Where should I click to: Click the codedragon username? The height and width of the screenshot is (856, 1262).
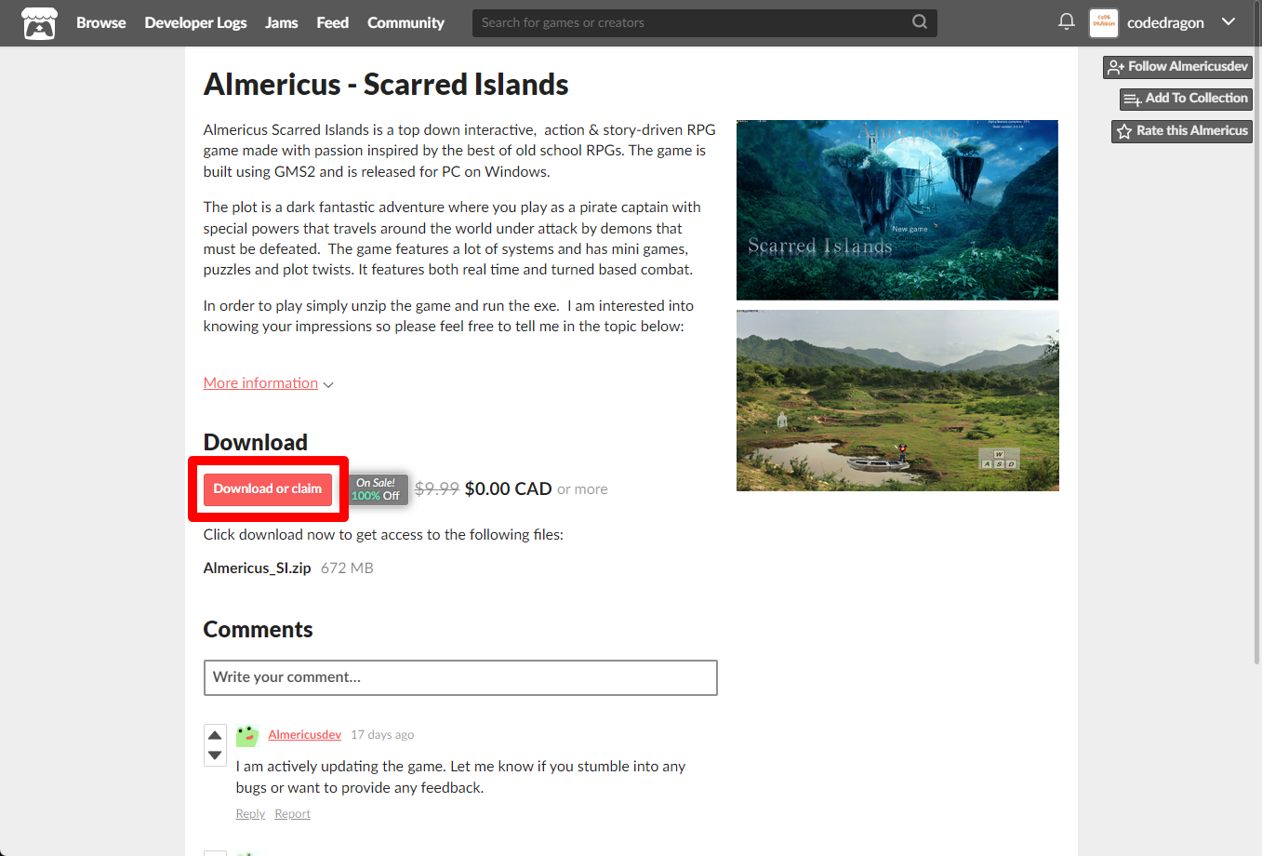point(1165,22)
